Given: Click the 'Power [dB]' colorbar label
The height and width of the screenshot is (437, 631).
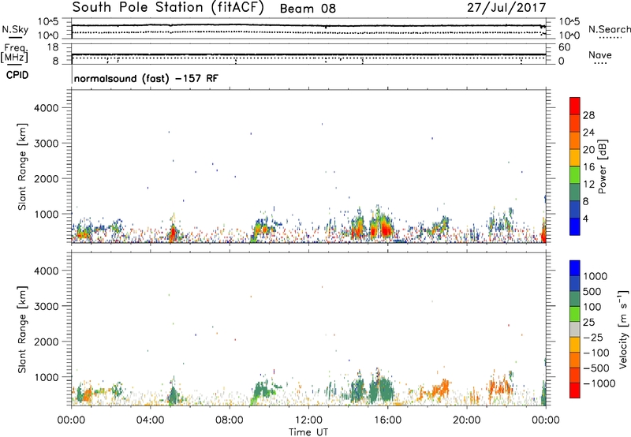Looking at the screenshot, I should (602, 166).
